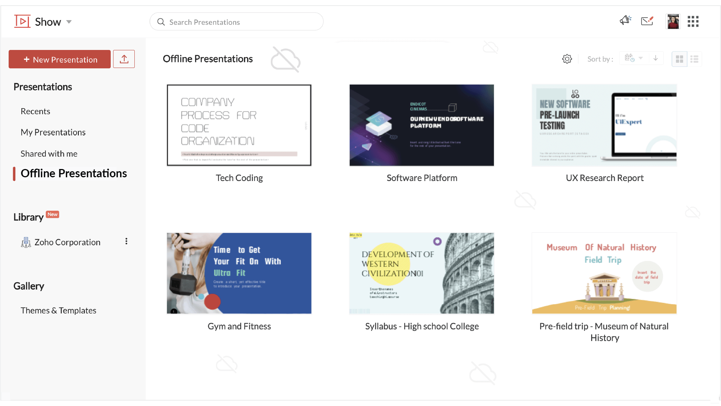Click the Search Presentations input field
Viewport: 721px width, 406px height.
tap(237, 22)
